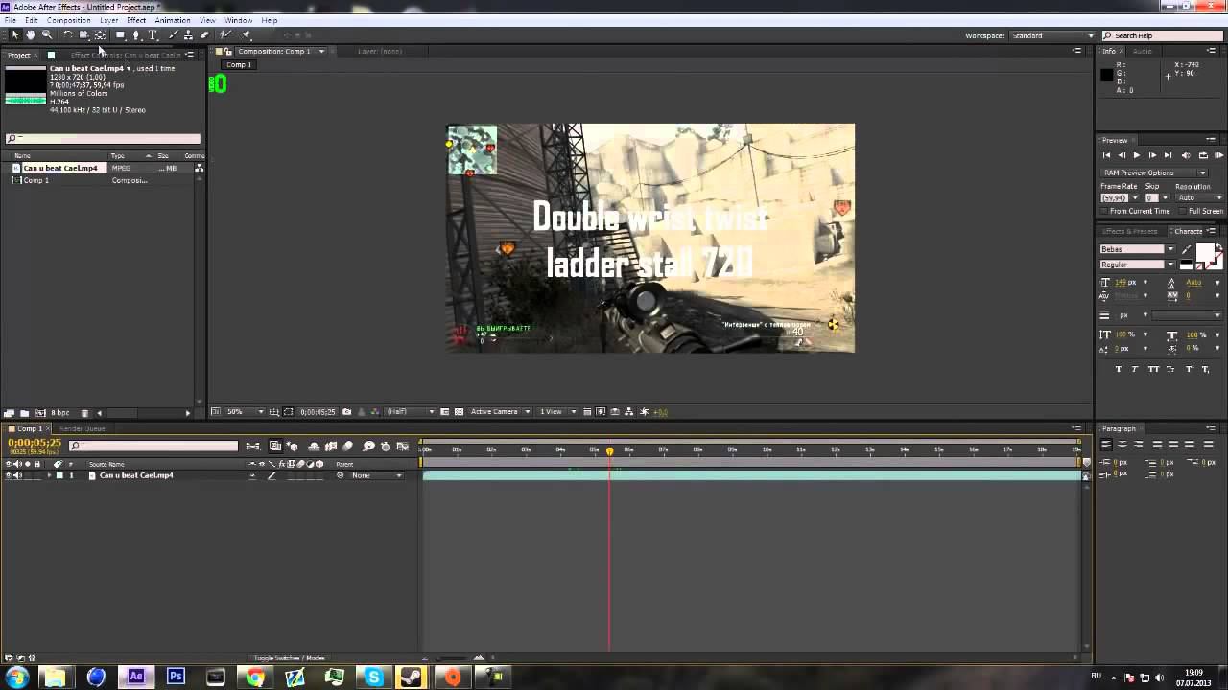Open Composition Mini-Flowchart in timeline

point(252,447)
